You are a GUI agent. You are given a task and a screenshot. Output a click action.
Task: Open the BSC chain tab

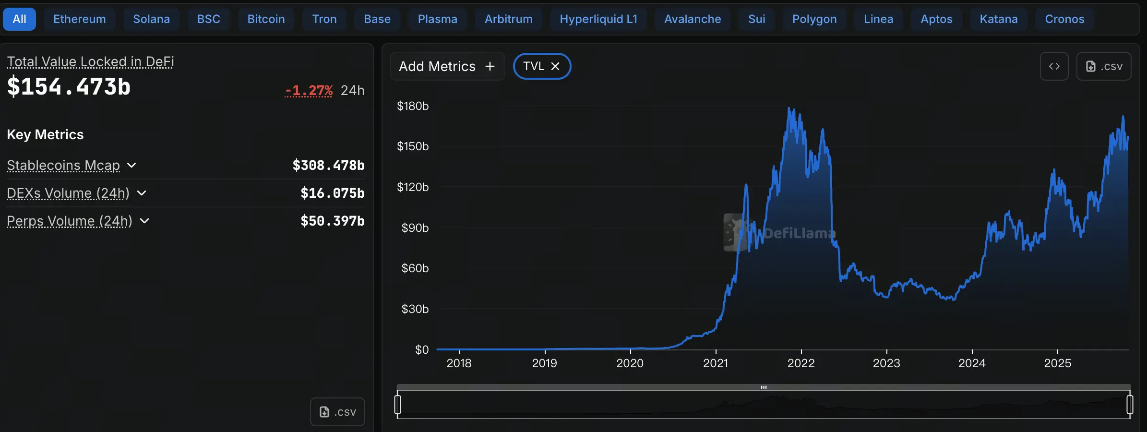(x=209, y=19)
